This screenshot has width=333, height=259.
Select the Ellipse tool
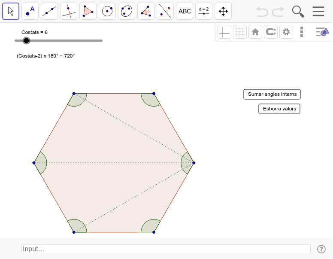(127, 11)
